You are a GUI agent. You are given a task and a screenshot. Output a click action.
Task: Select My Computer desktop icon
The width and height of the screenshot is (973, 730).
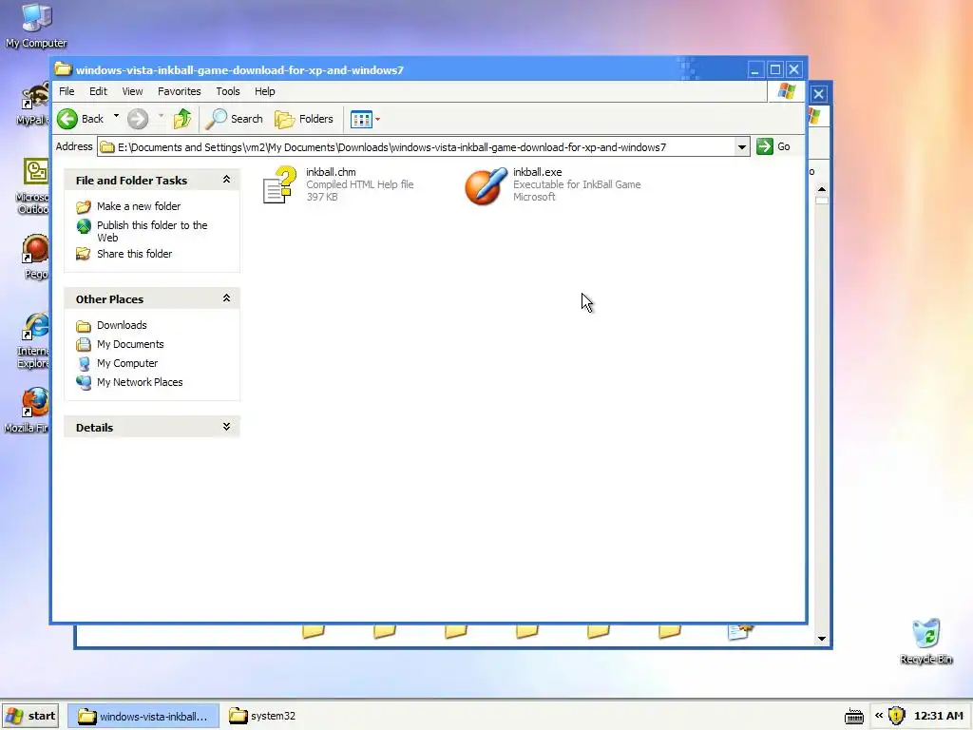coord(36,26)
